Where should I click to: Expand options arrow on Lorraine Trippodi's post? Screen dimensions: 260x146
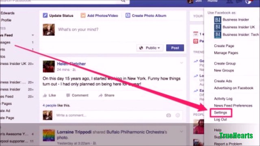click(x=182, y=131)
